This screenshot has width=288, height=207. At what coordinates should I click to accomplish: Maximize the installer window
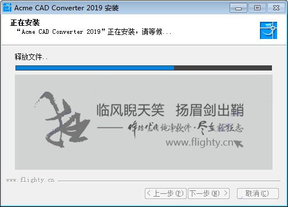pyautogui.click(x=257, y=8)
